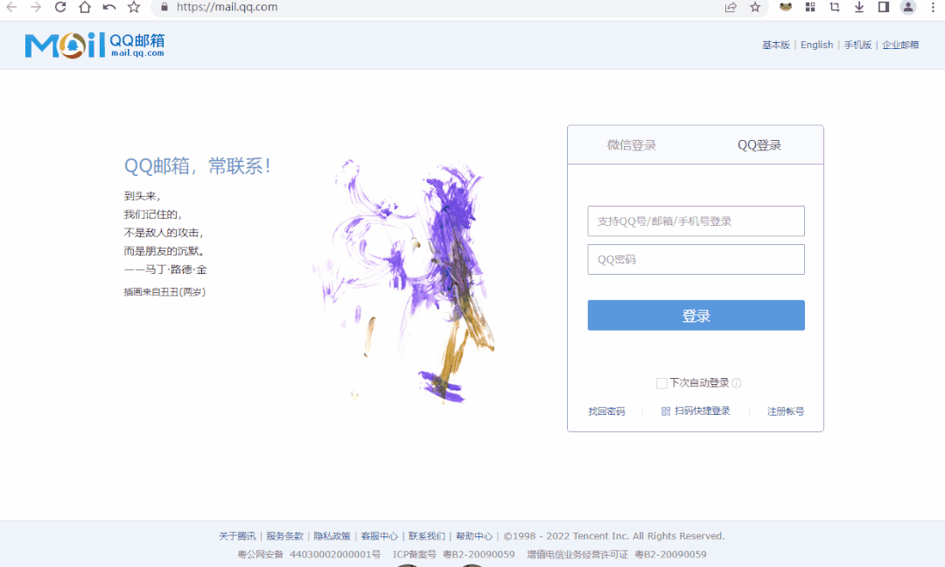
Task: Bookmark this page with address bar star
Action: (x=755, y=7)
